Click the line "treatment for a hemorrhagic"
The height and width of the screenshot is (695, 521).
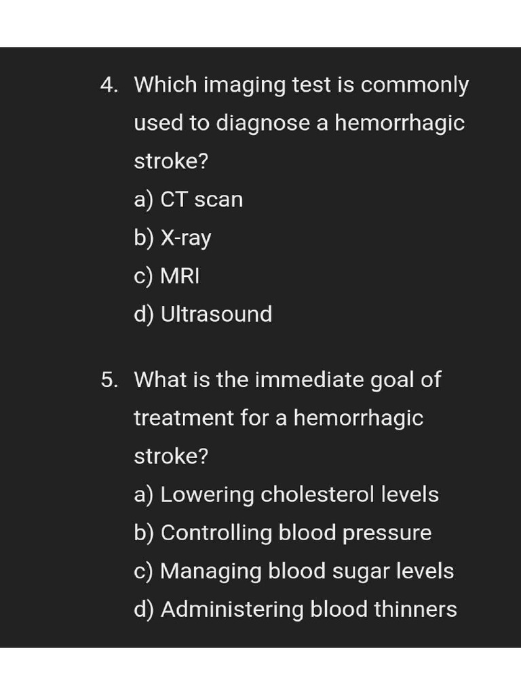coord(278,418)
